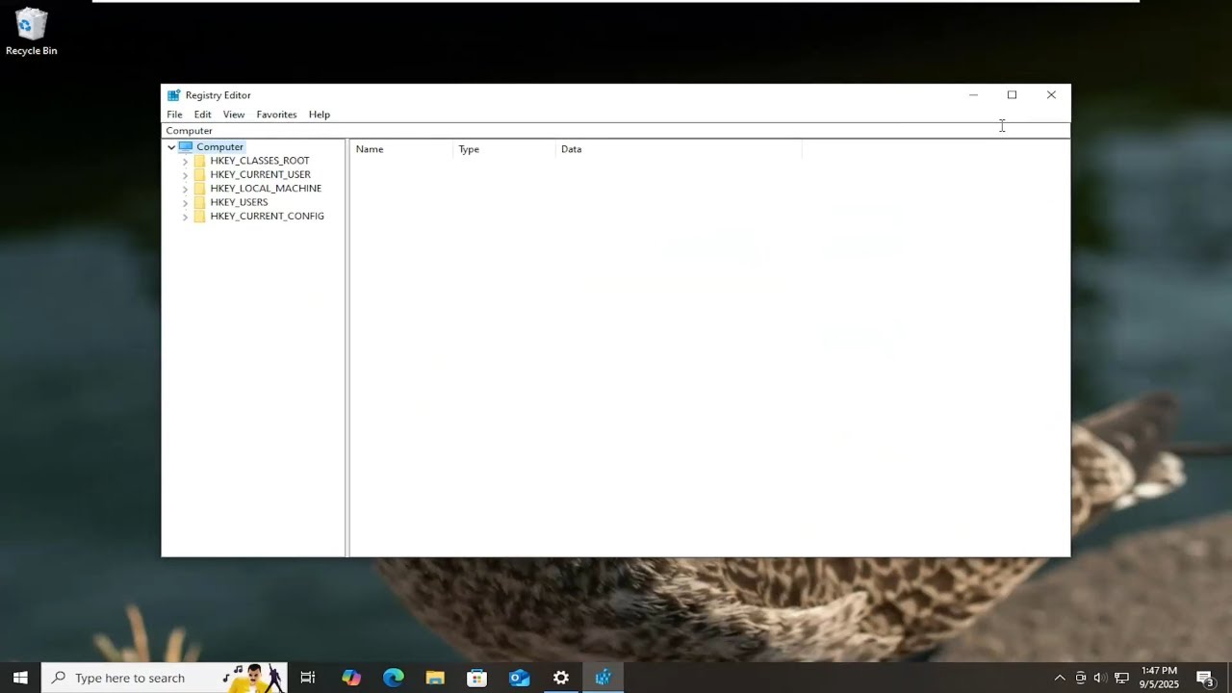
Task: Expand the HKEY_CURRENT_USER key
Action: point(185,175)
